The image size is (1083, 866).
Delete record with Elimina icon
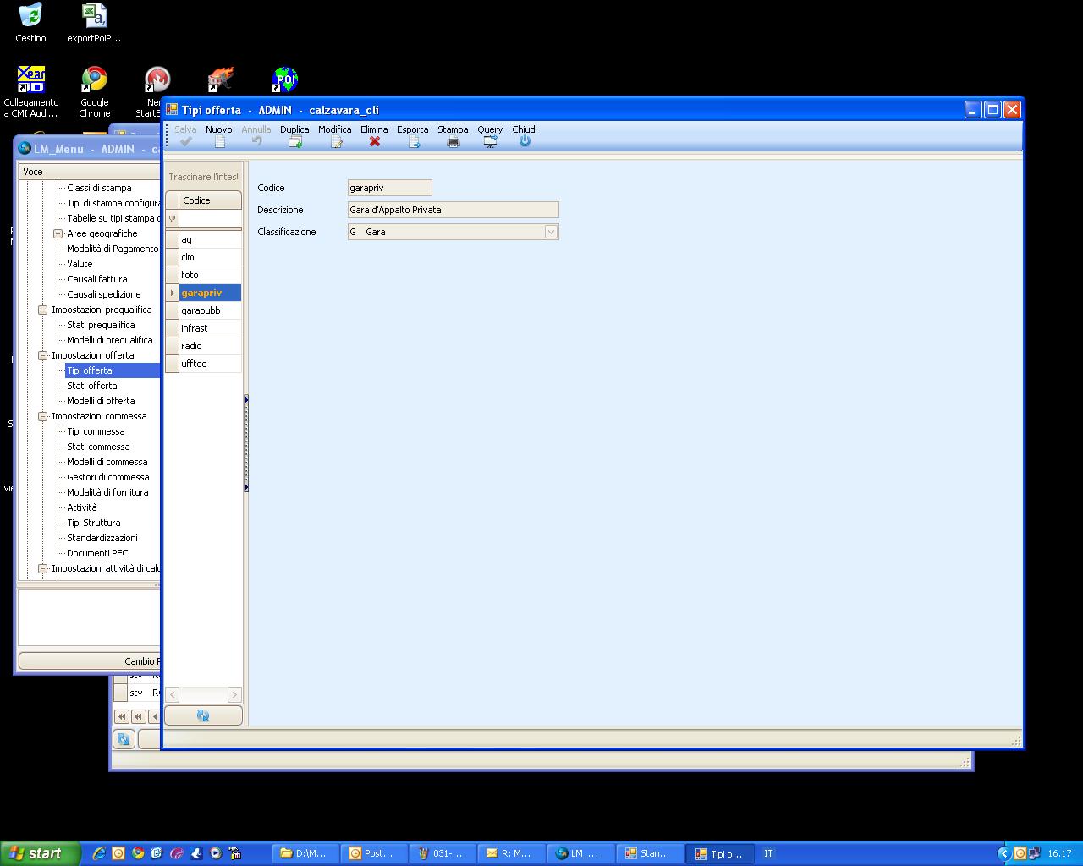tap(374, 142)
